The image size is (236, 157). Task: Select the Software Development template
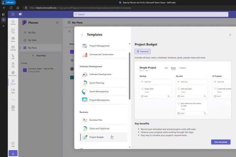(x=104, y=74)
